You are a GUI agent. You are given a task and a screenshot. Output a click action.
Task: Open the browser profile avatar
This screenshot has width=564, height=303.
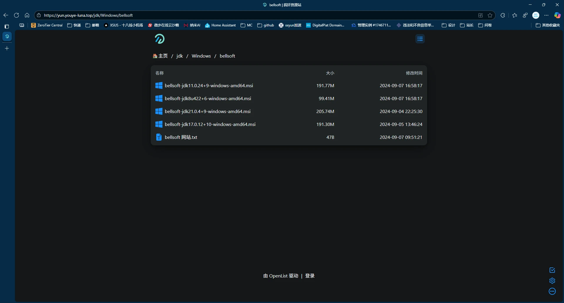536,15
